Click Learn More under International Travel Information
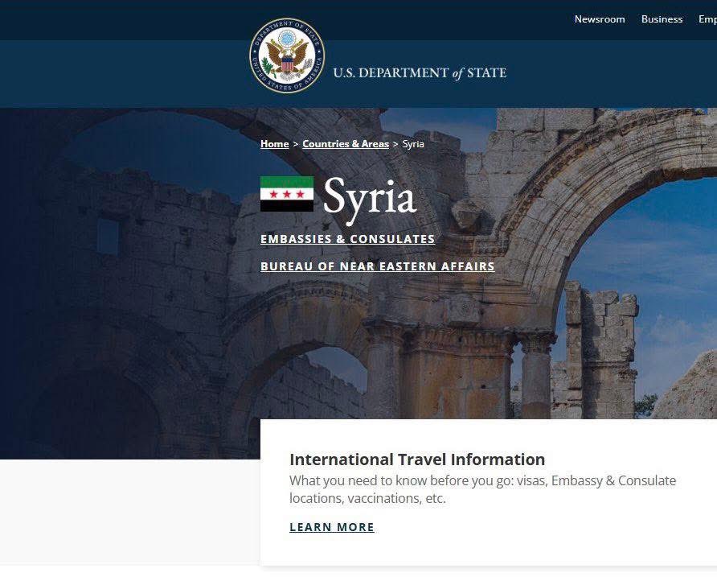 point(332,527)
